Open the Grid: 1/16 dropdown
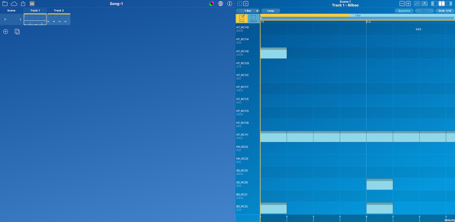Viewport: 455px width, 222px height. pyautogui.click(x=445, y=11)
